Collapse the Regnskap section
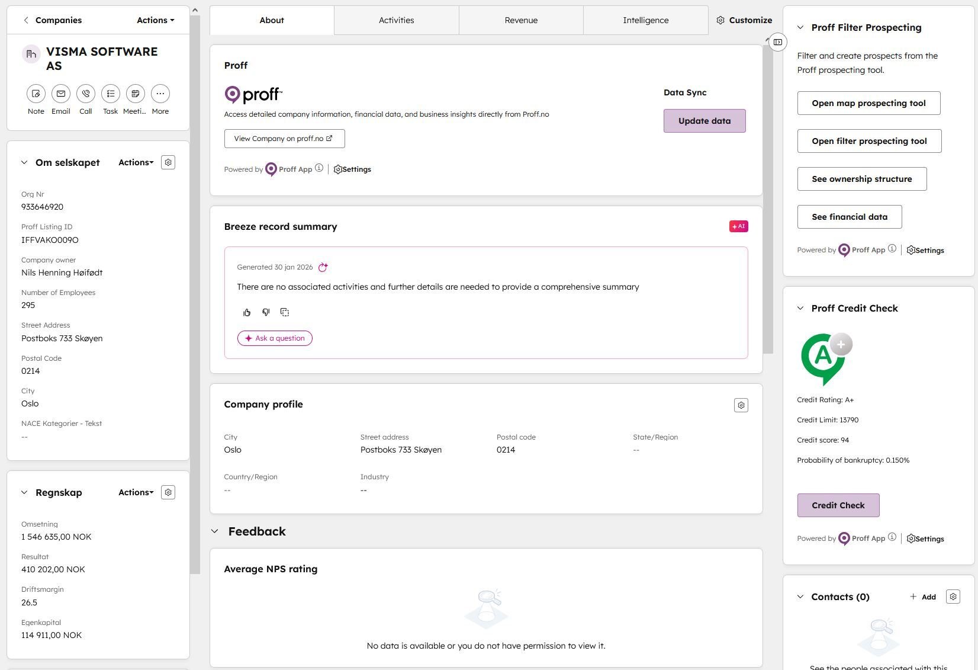 (24, 492)
